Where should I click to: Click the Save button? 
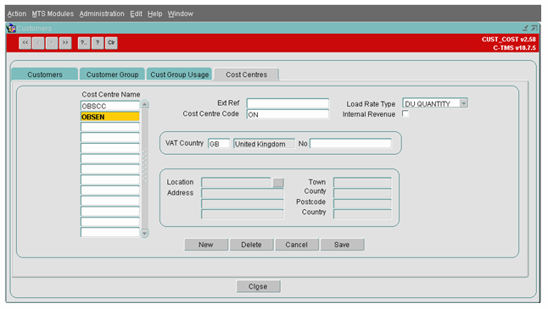tap(342, 245)
